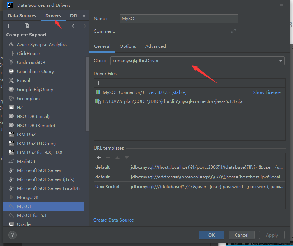
Task: Open MySQL Connector/J version selector
Action: (167, 92)
